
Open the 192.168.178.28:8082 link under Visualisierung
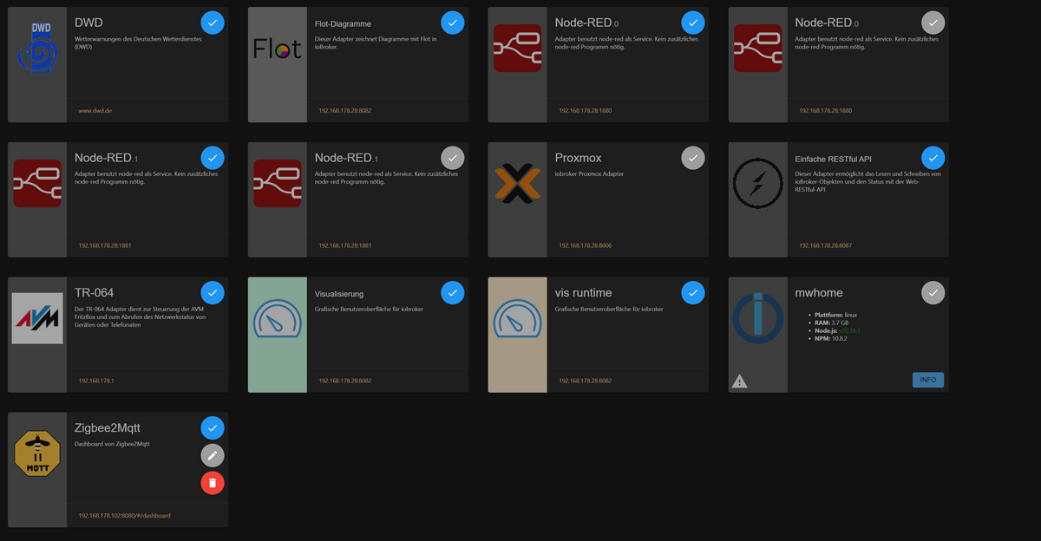[345, 381]
